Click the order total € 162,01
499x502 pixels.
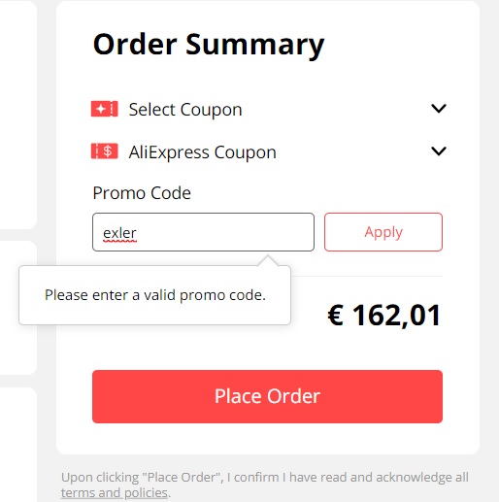(384, 316)
